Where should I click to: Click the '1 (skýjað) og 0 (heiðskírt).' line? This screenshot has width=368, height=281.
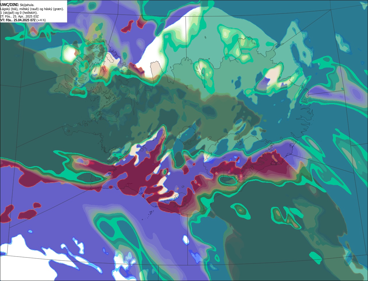pos(19,13)
